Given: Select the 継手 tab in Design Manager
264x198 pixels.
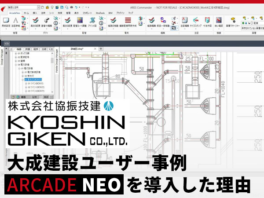Looking at the screenshot, I should [x=36, y=49].
